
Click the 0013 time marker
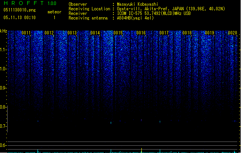pos(72,33)
